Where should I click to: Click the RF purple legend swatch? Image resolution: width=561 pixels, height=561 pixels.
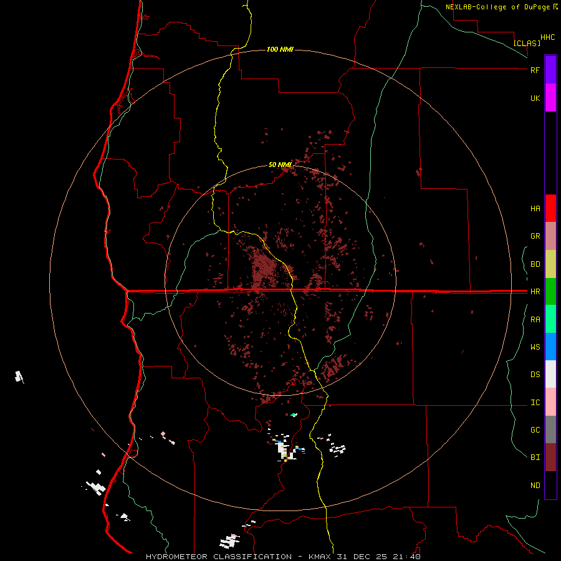click(550, 70)
